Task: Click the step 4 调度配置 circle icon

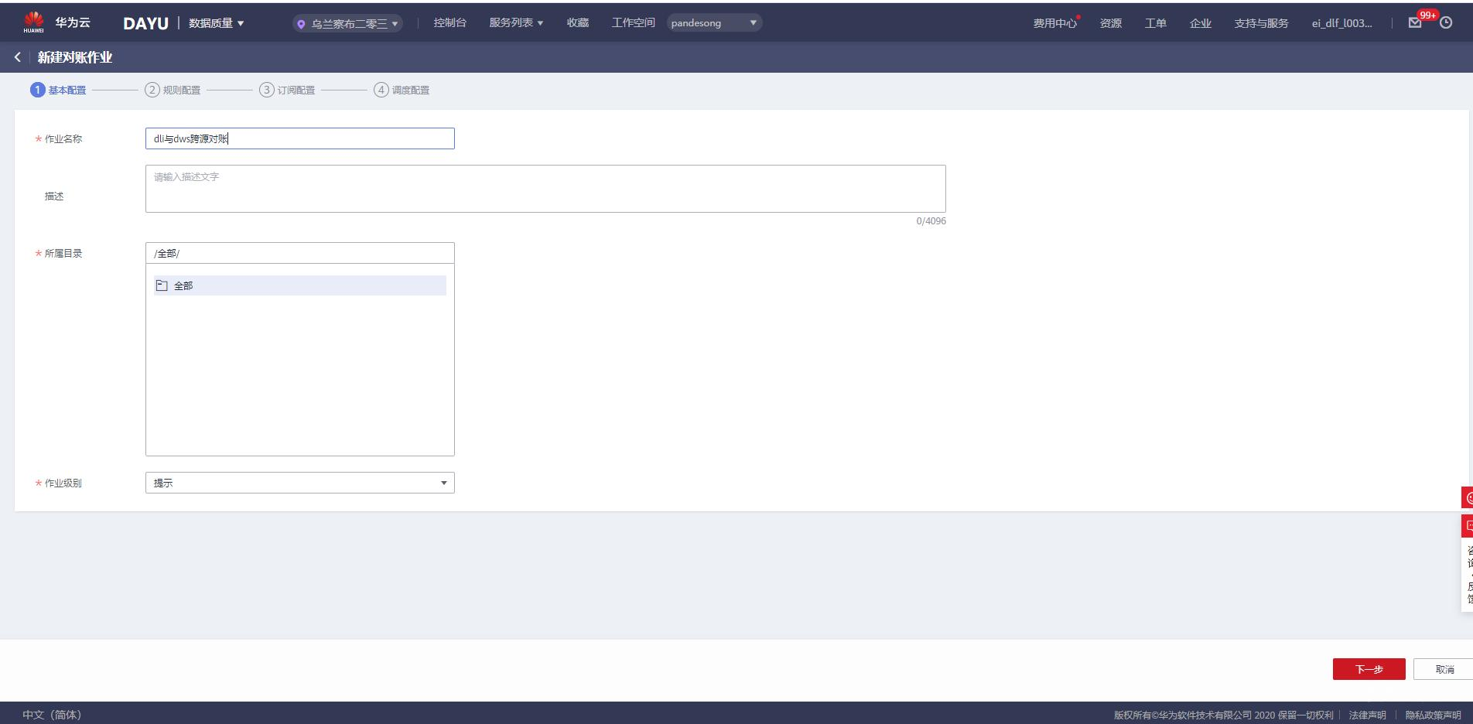Action: pos(381,90)
